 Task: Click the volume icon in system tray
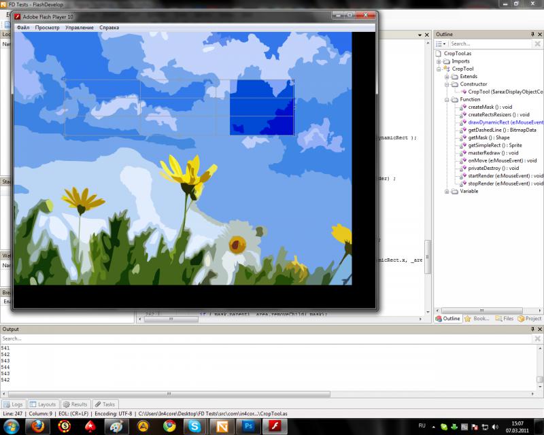[x=496, y=427]
